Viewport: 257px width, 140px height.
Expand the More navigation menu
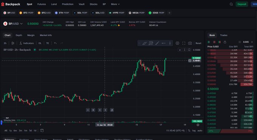tap(115, 4)
